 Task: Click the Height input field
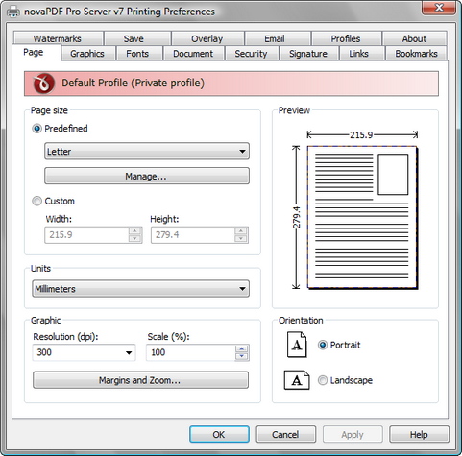(193, 235)
